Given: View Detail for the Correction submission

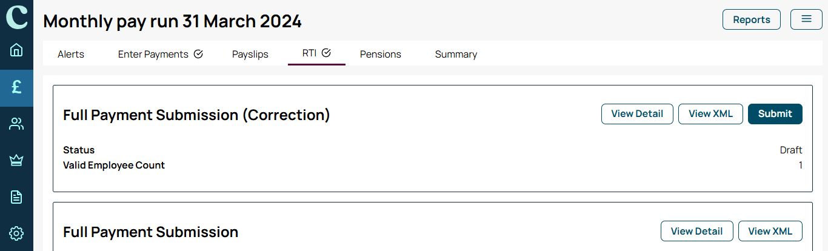Looking at the screenshot, I should click(637, 114).
